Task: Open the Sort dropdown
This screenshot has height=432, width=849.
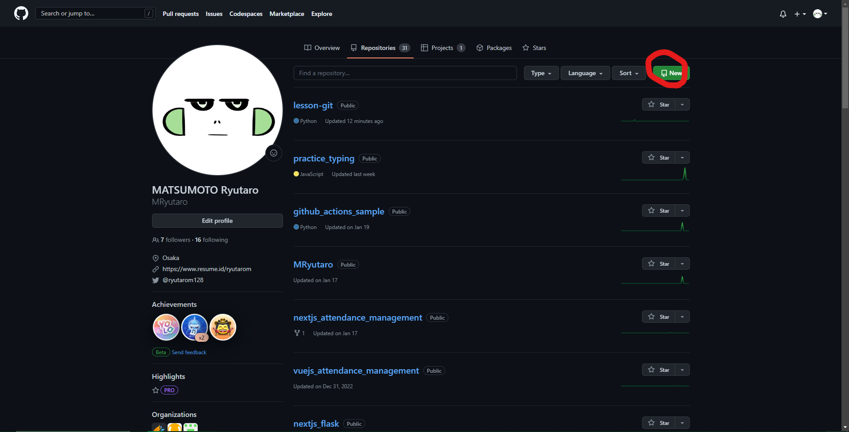Action: pos(628,73)
